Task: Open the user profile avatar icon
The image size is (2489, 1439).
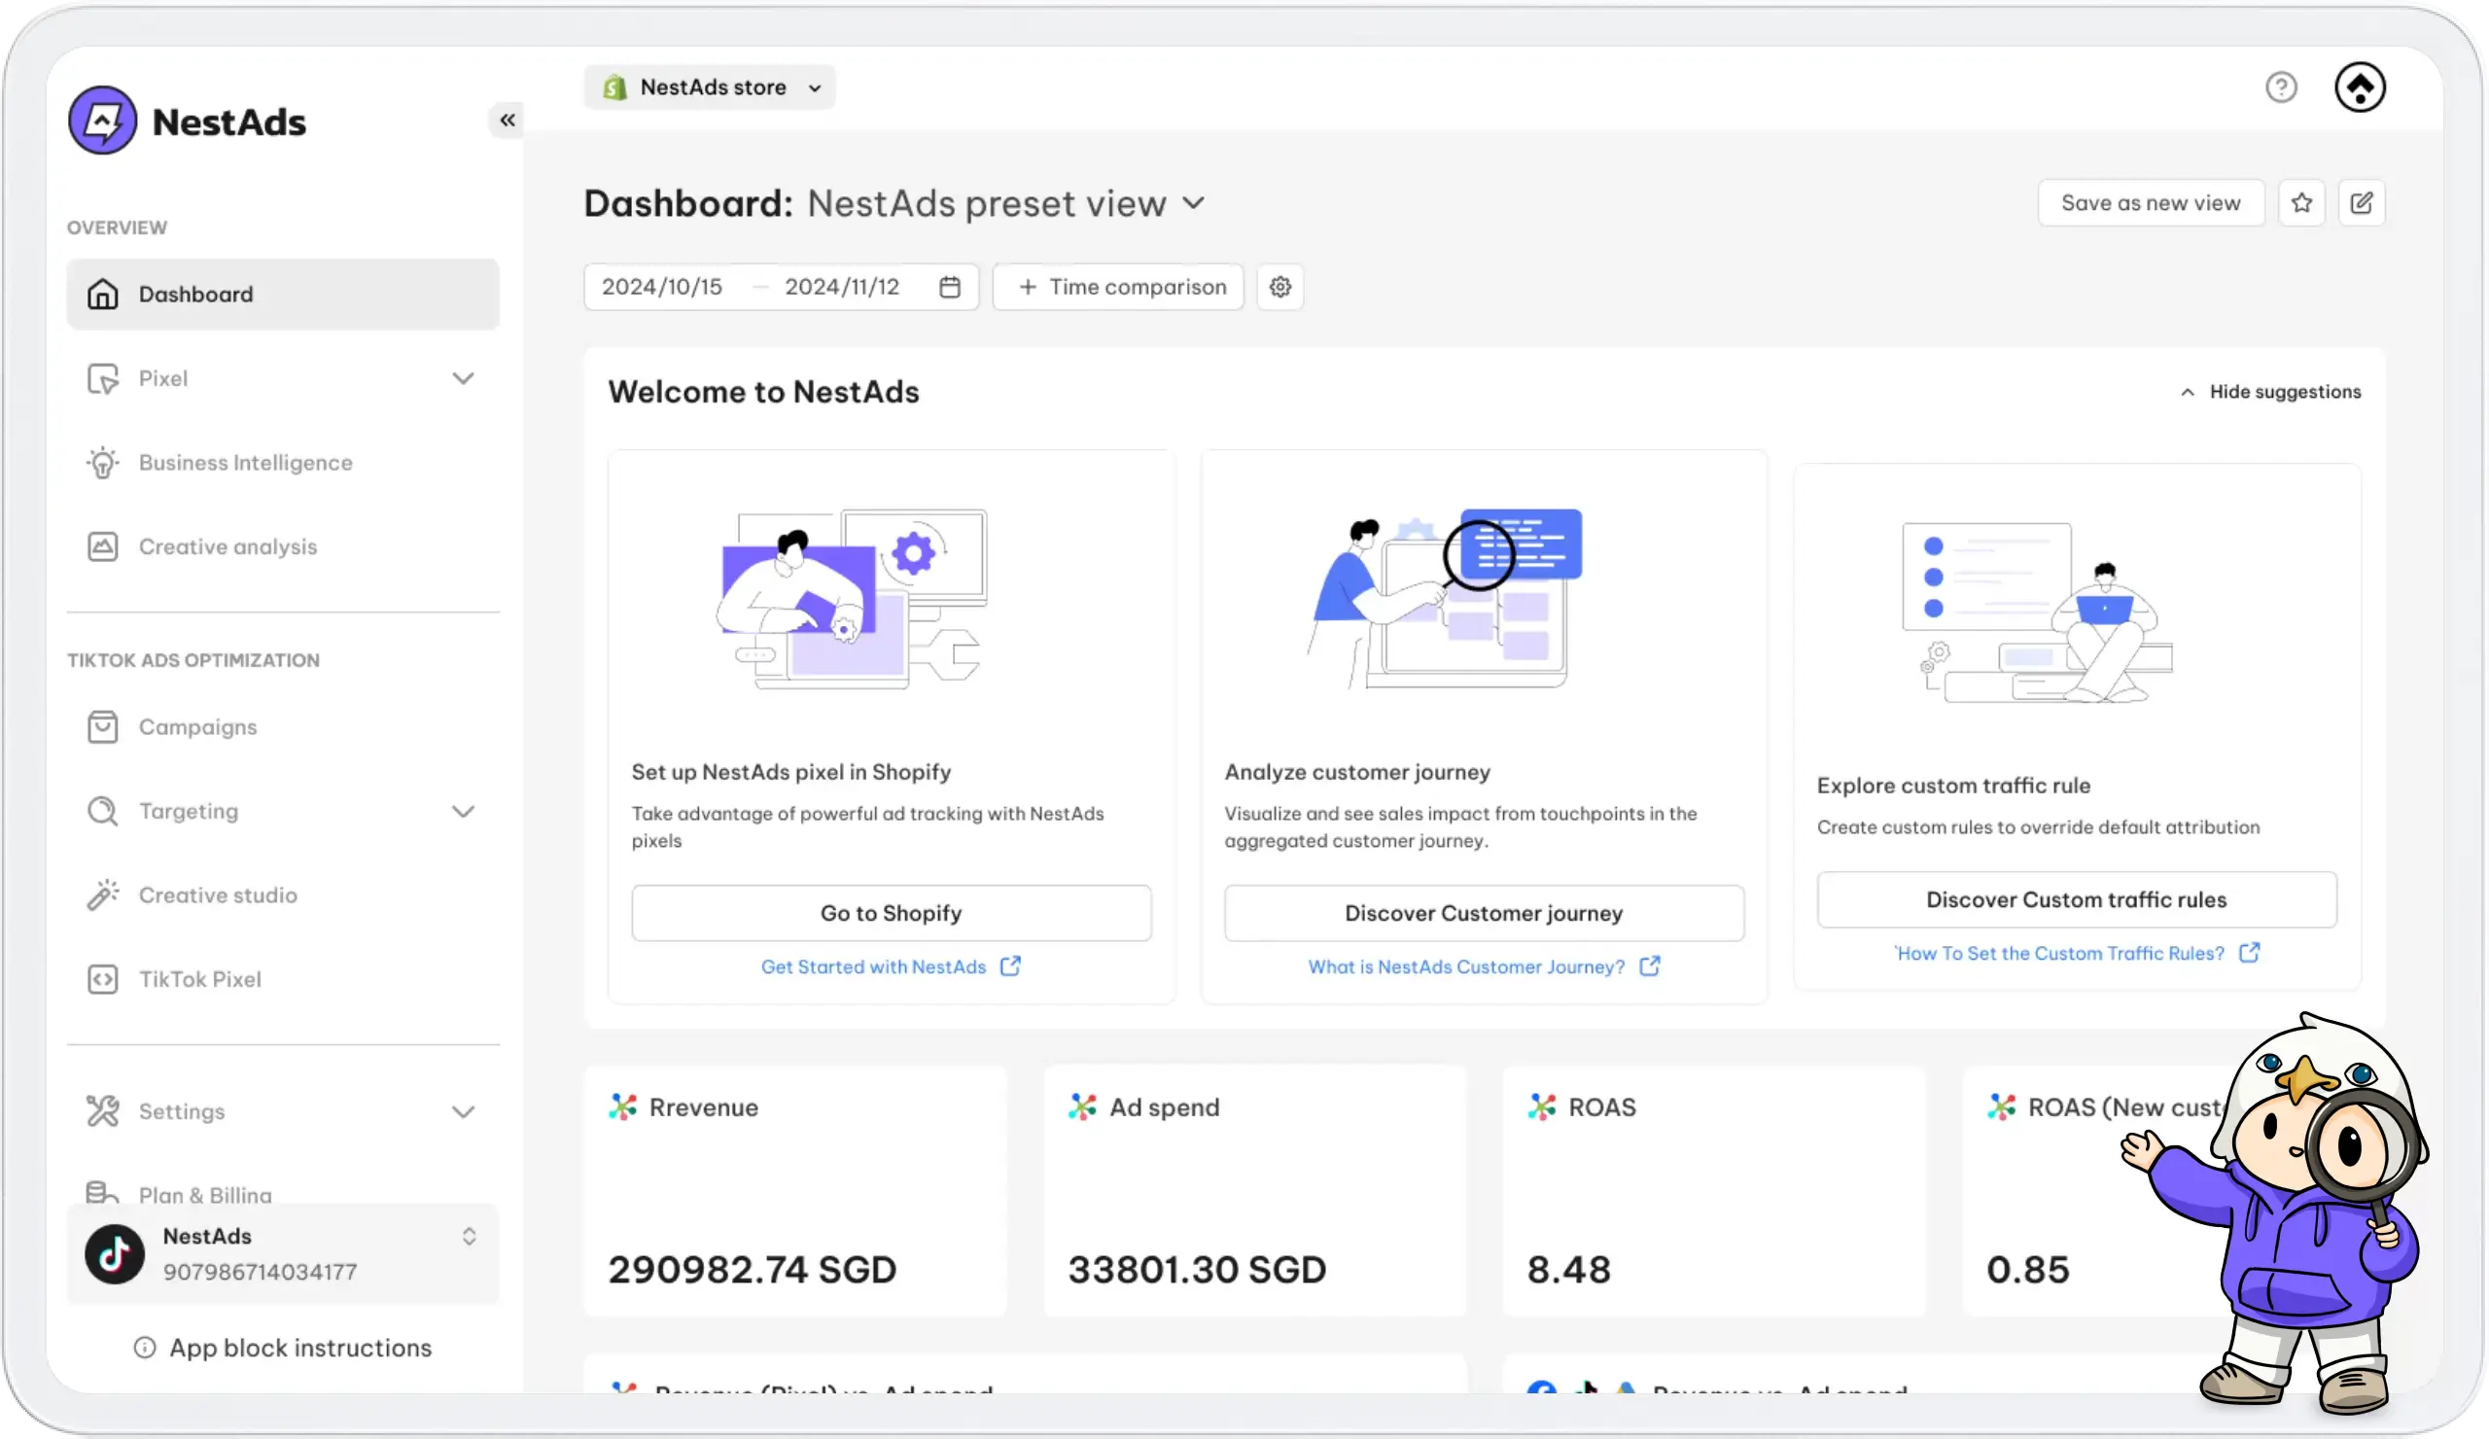Action: coord(2360,87)
